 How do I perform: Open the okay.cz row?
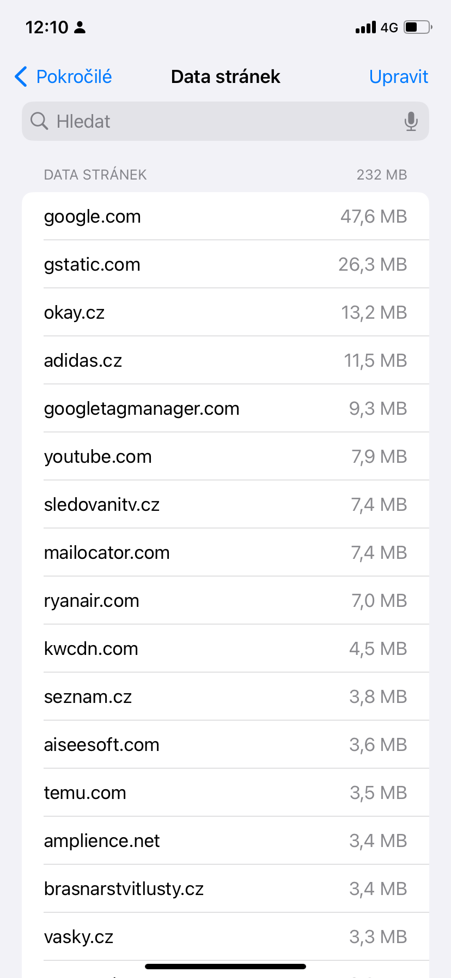(x=225, y=313)
